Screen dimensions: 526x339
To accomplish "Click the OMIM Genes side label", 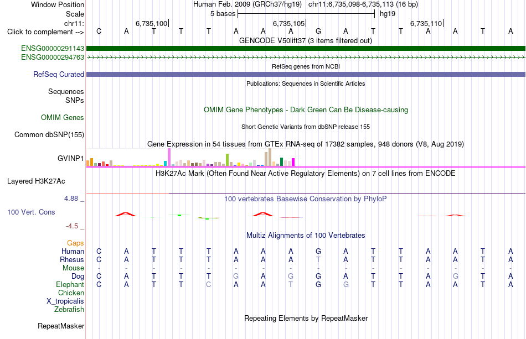I will tap(63, 118).
